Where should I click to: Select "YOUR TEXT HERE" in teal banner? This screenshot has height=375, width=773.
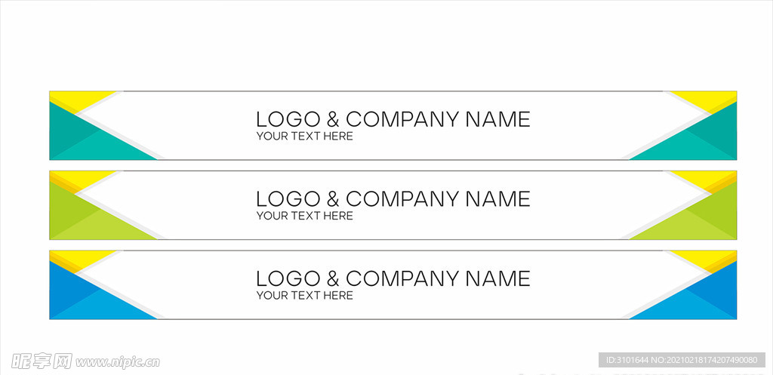pyautogui.click(x=305, y=137)
